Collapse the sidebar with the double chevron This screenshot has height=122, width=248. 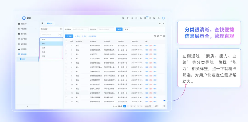[27, 107]
